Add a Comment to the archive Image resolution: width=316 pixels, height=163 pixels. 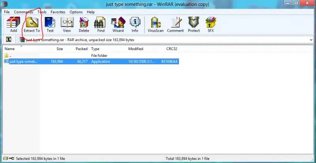point(175,24)
